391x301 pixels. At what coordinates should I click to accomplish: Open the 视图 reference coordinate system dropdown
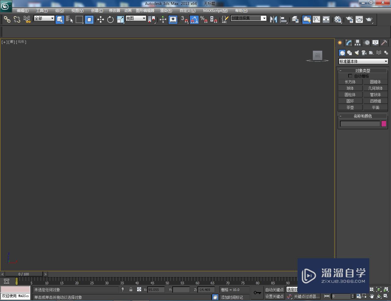pyautogui.click(x=135, y=18)
